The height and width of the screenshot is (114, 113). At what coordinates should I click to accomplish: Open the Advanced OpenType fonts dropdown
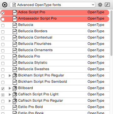pos(53,5)
